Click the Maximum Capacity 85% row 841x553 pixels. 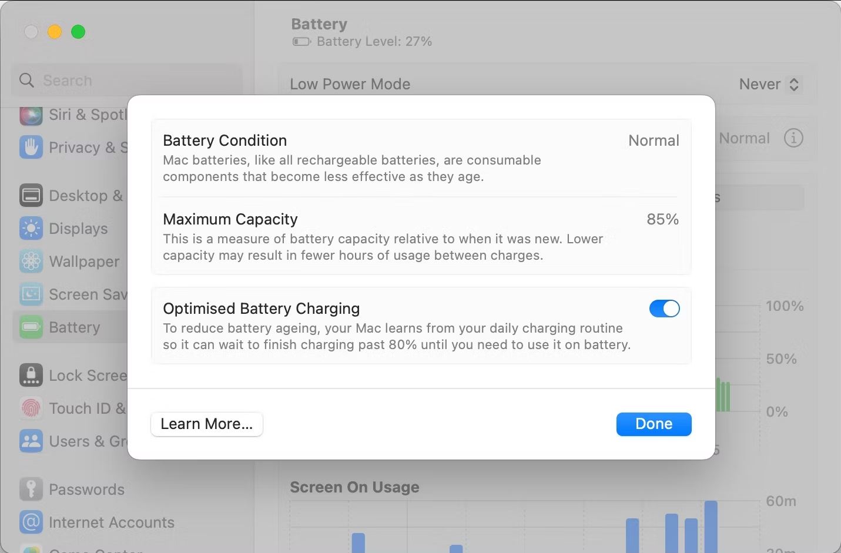421,236
